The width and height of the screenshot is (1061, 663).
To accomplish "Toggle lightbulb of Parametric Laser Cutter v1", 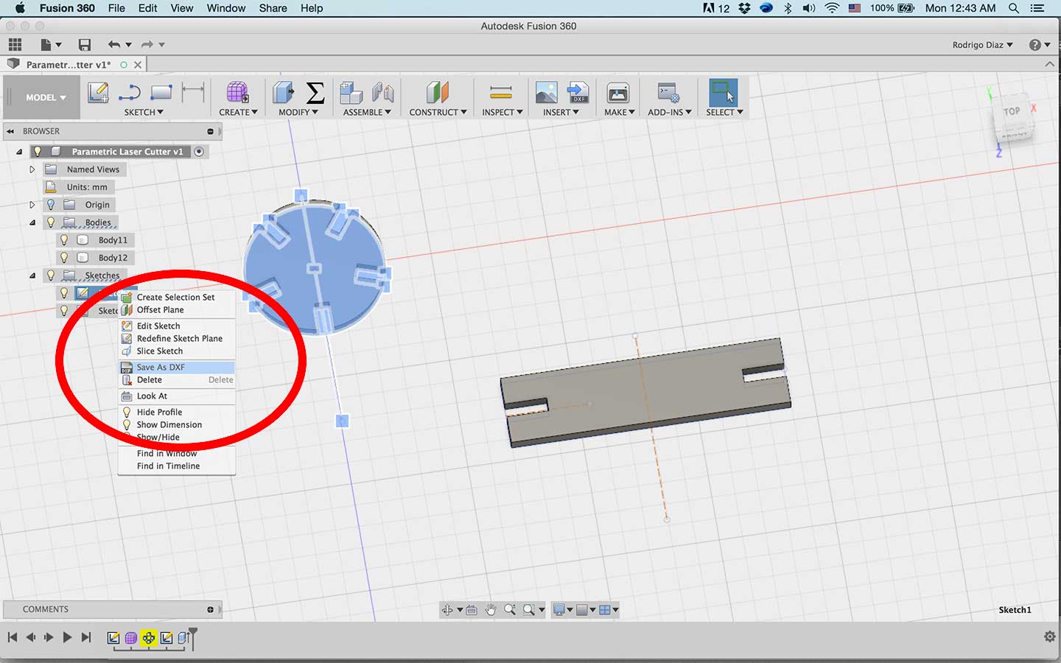I will click(38, 152).
